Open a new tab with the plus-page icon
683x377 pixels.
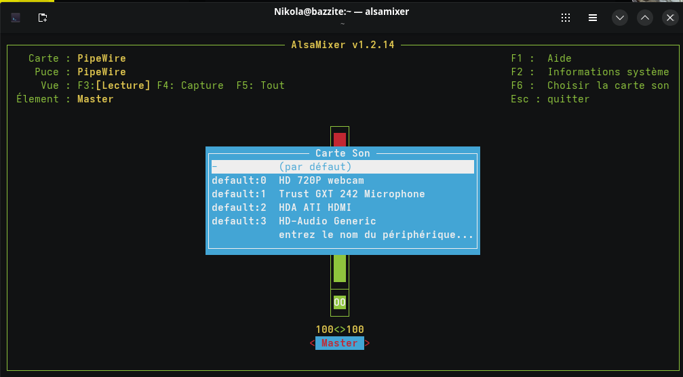click(x=43, y=18)
